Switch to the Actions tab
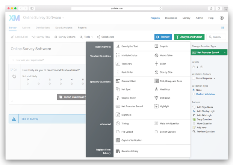The width and height of the screenshot is (233, 165). (x=26, y=28)
